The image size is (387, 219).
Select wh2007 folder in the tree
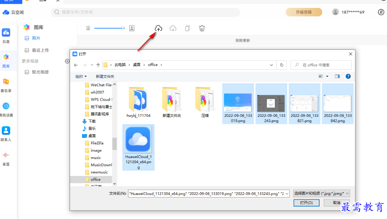(94, 92)
